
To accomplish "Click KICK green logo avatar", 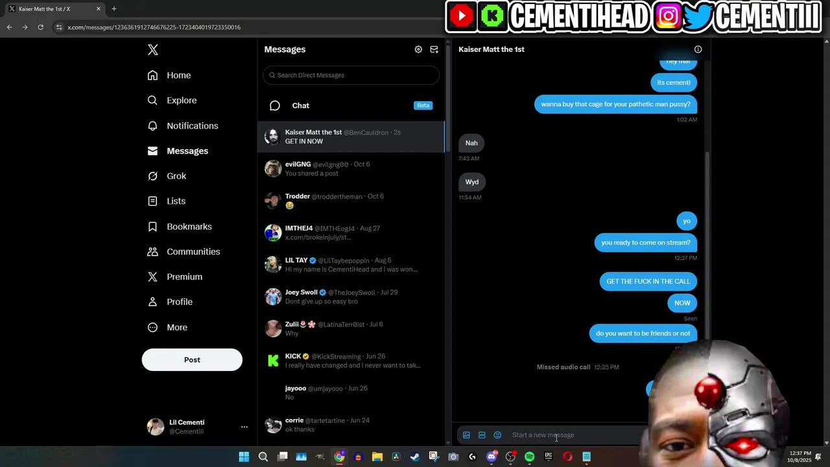I will [273, 361].
